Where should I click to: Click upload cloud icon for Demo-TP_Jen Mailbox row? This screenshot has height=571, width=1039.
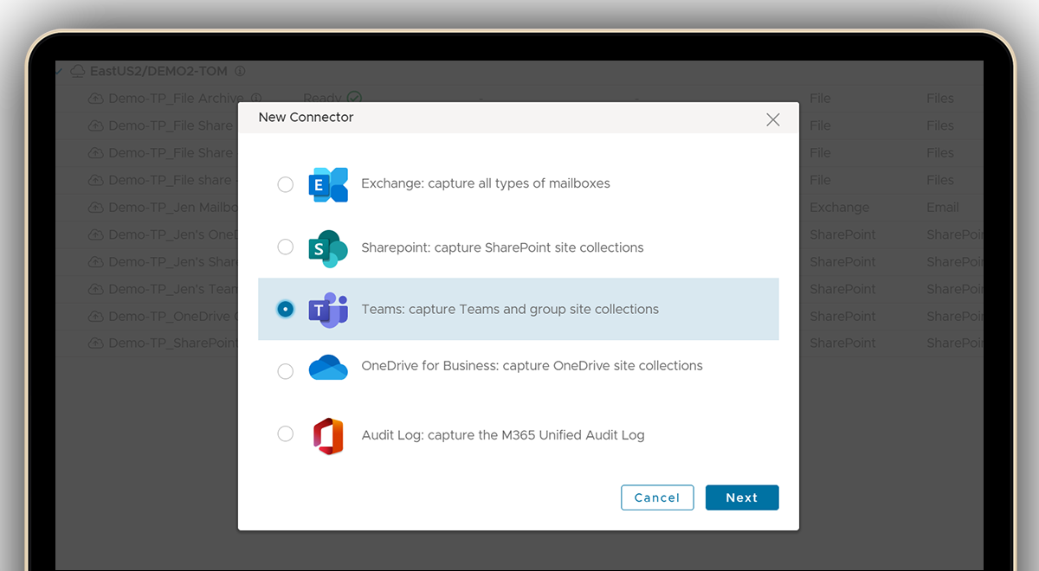96,208
